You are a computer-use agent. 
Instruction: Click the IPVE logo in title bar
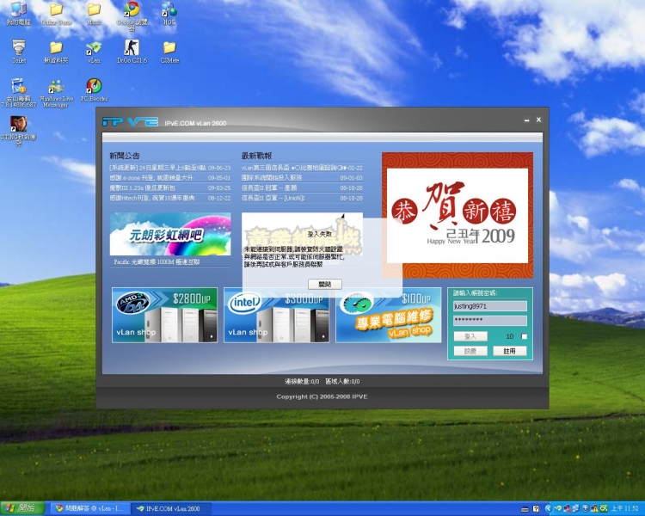(130, 122)
